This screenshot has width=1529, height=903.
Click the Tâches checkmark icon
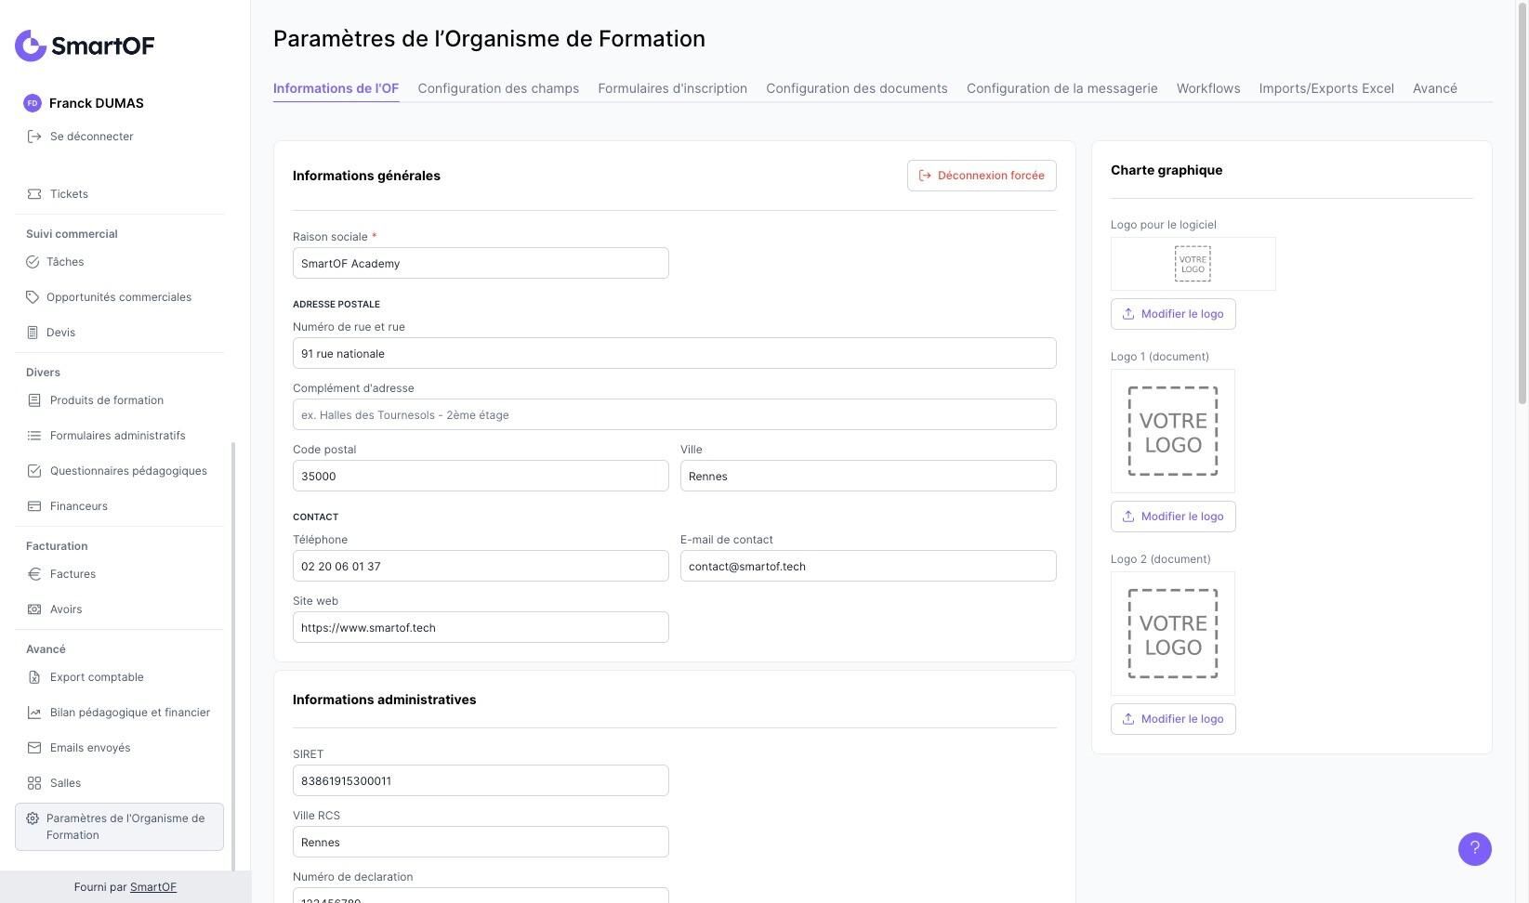click(x=33, y=262)
